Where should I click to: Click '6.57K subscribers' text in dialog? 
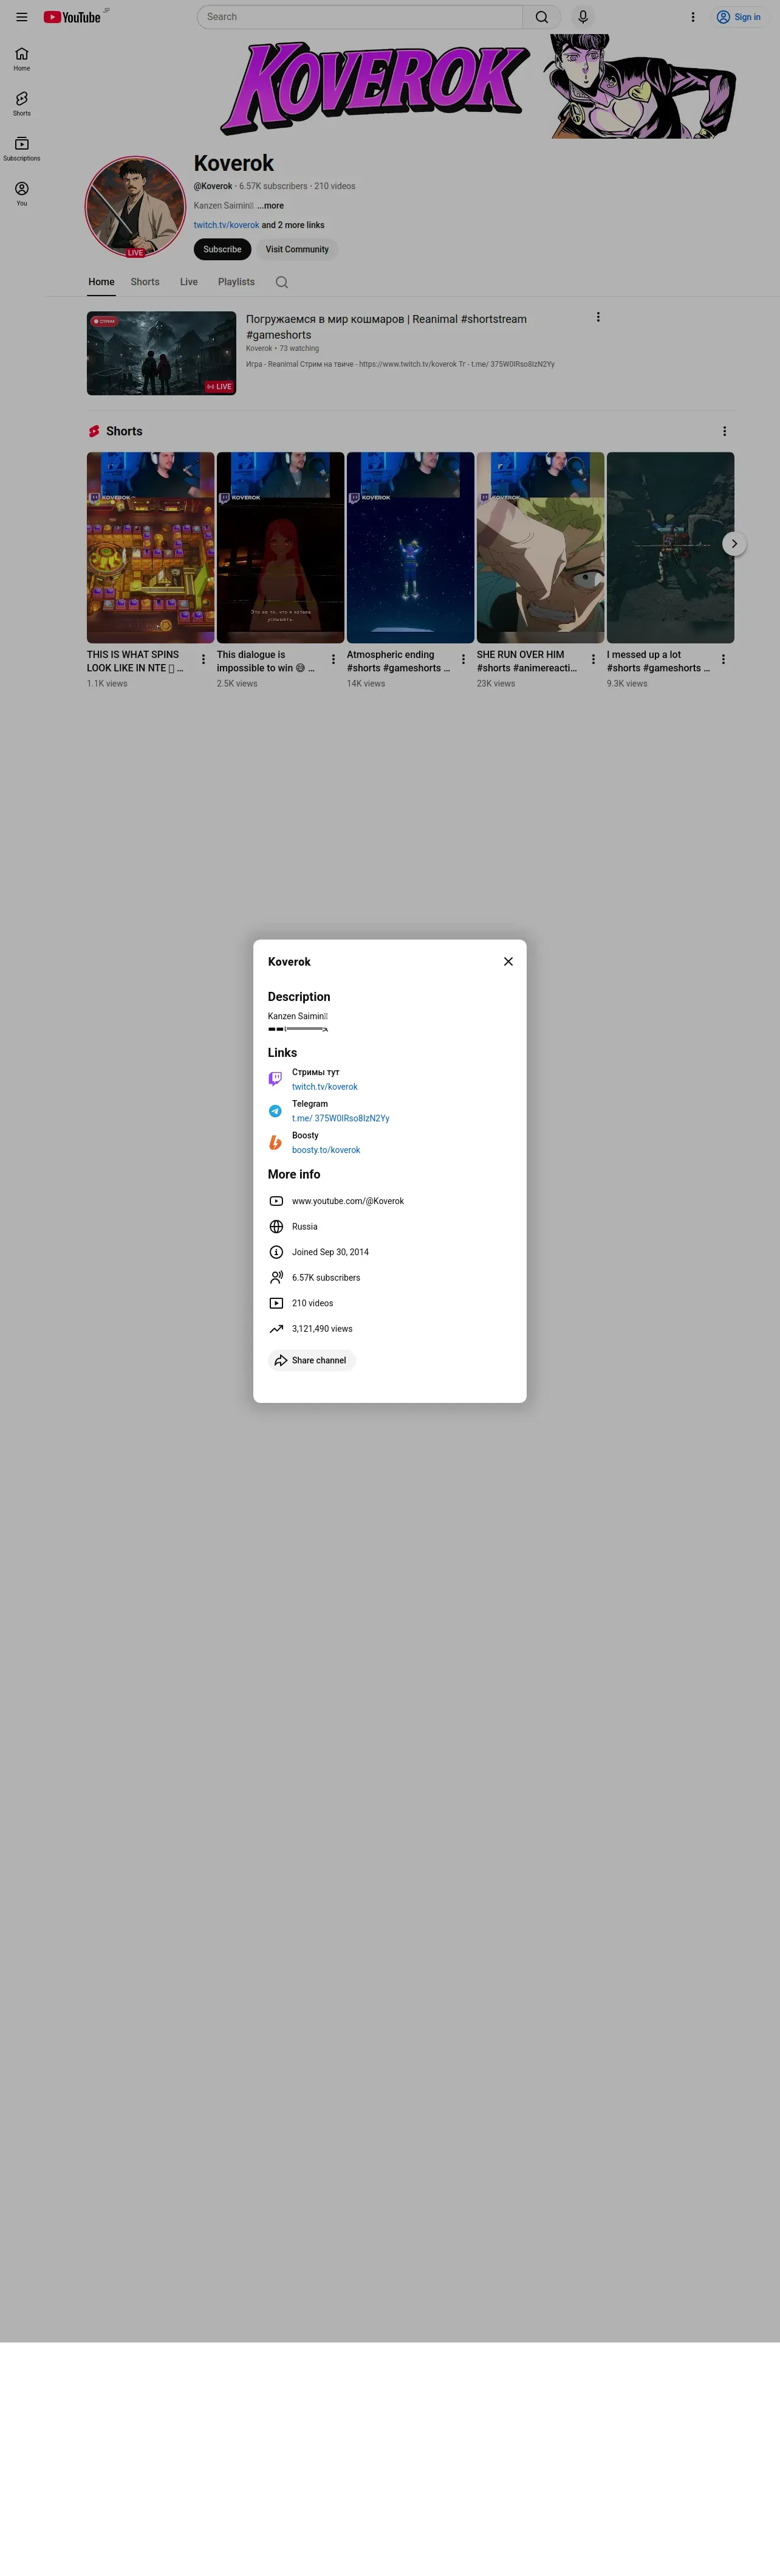pyautogui.click(x=327, y=1278)
